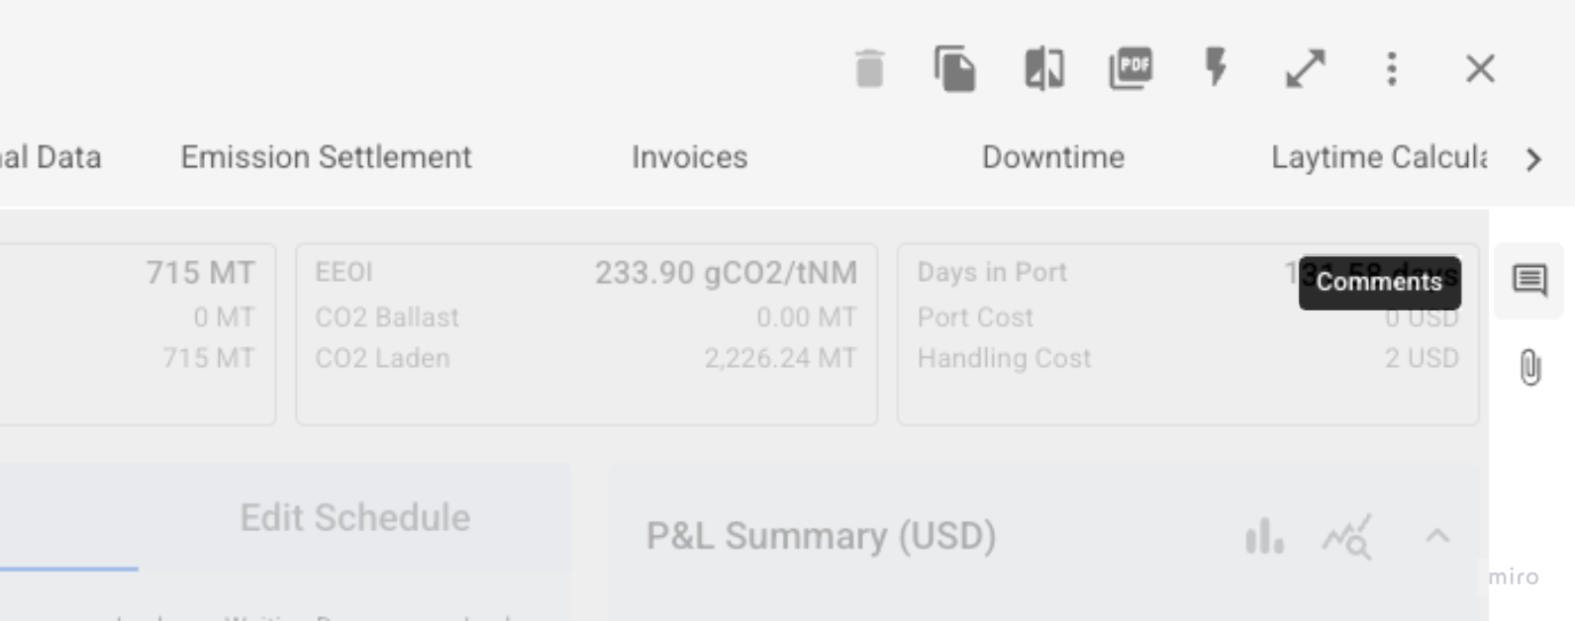Show bar chart in P&L Summary

pyautogui.click(x=1264, y=537)
